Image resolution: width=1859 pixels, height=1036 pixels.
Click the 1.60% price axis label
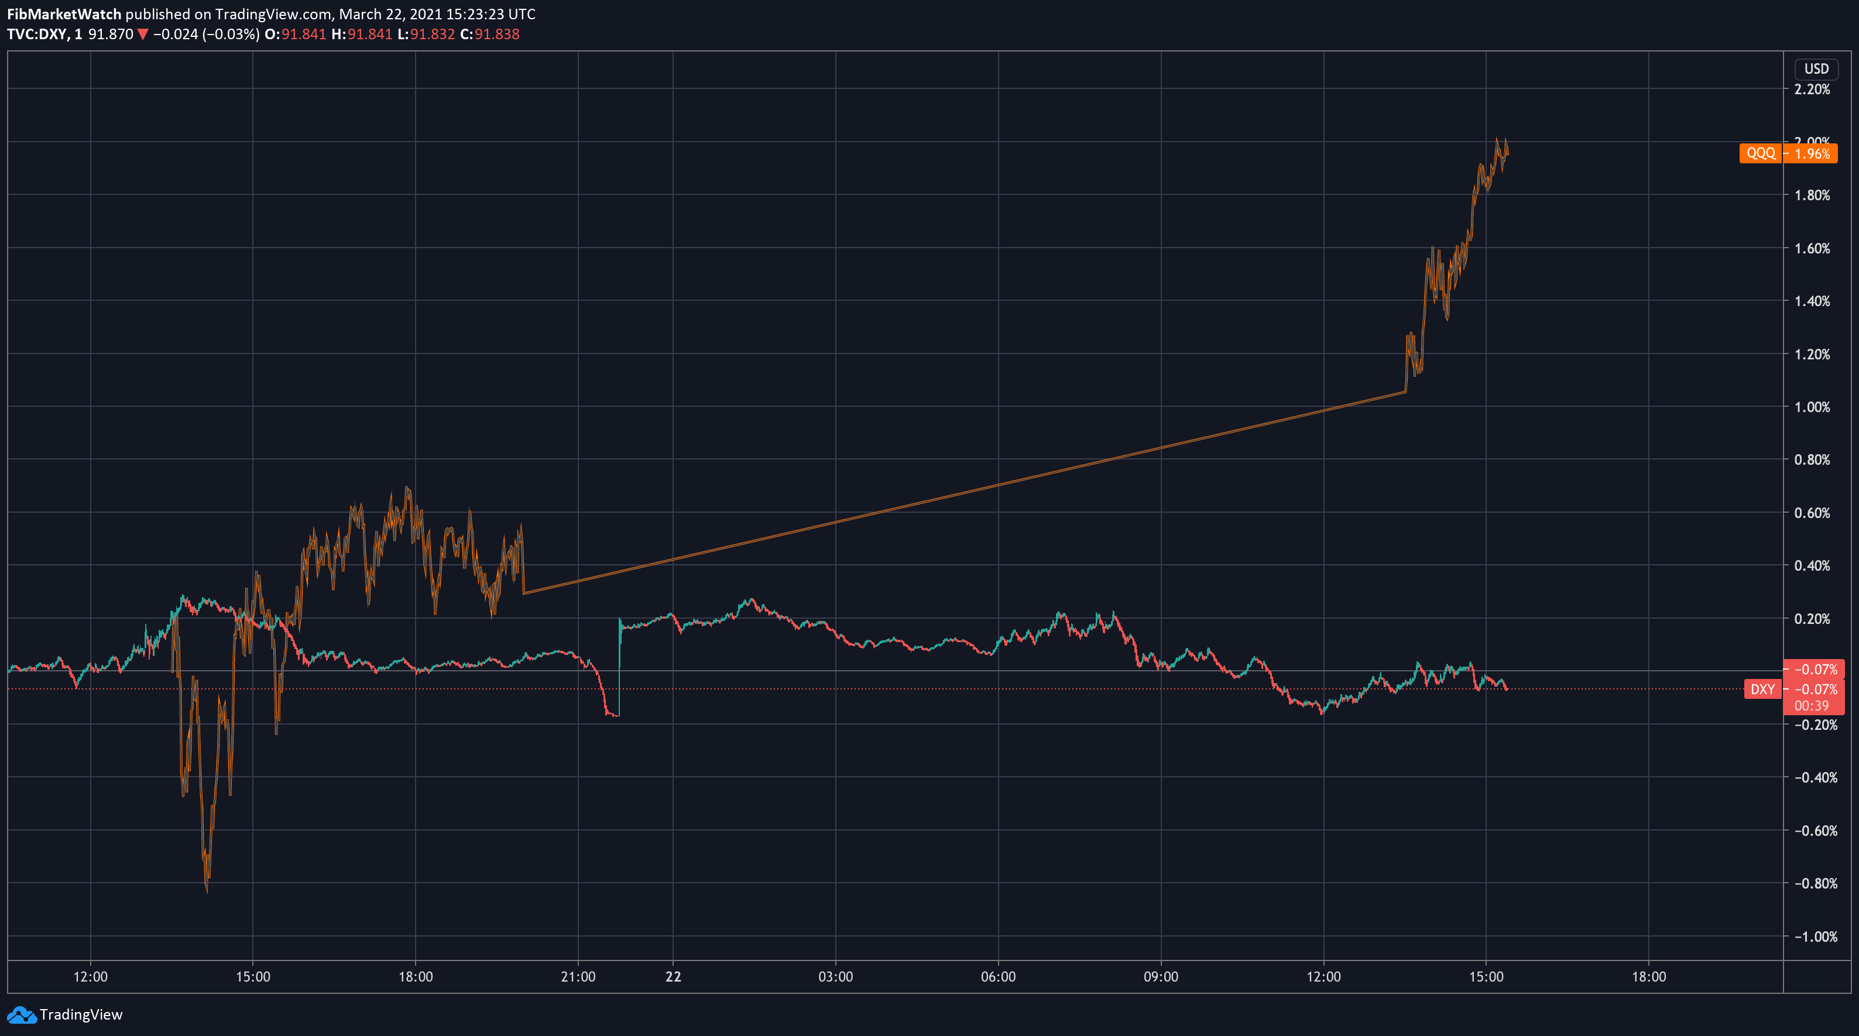pos(1812,248)
